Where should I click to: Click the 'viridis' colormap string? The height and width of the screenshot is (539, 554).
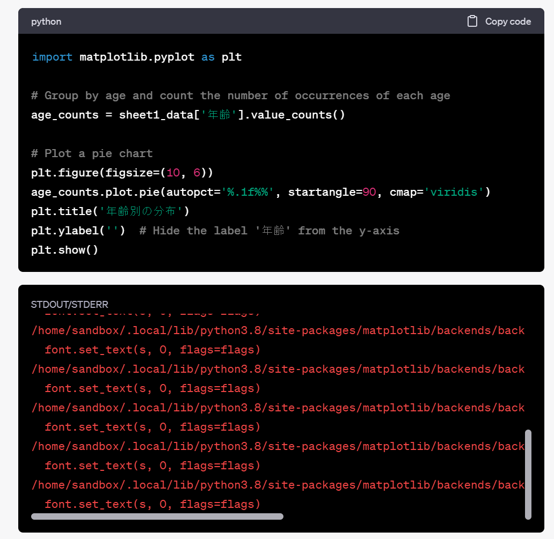point(454,192)
